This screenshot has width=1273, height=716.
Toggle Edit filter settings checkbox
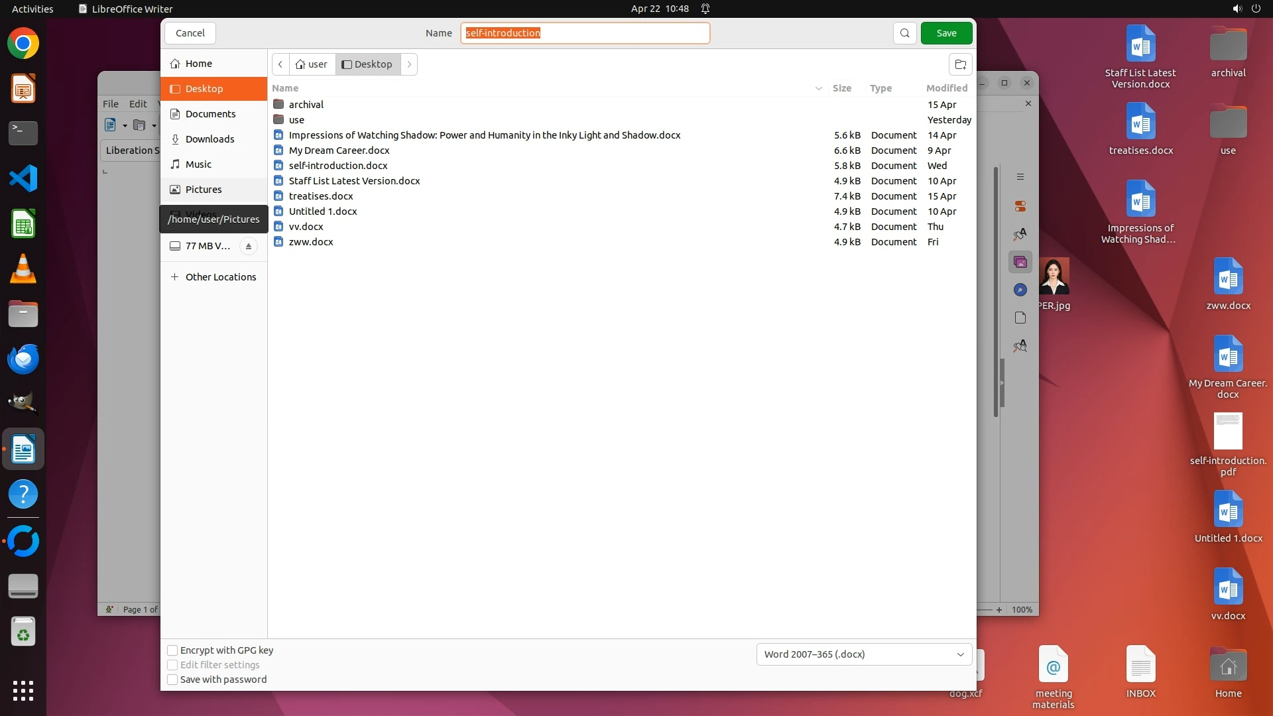click(172, 665)
